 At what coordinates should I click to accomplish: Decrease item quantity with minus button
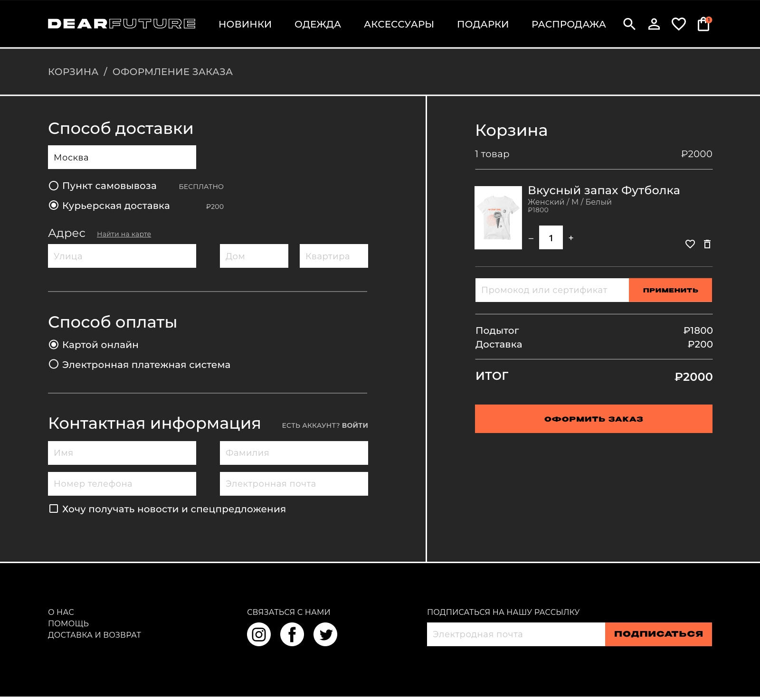pyautogui.click(x=531, y=238)
